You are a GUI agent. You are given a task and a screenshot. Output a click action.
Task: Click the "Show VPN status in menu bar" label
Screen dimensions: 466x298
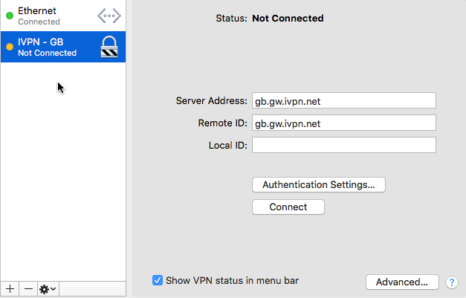232,280
